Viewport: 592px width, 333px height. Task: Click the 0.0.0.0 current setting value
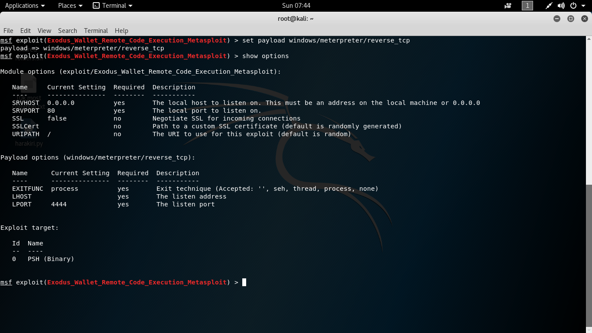click(x=61, y=103)
